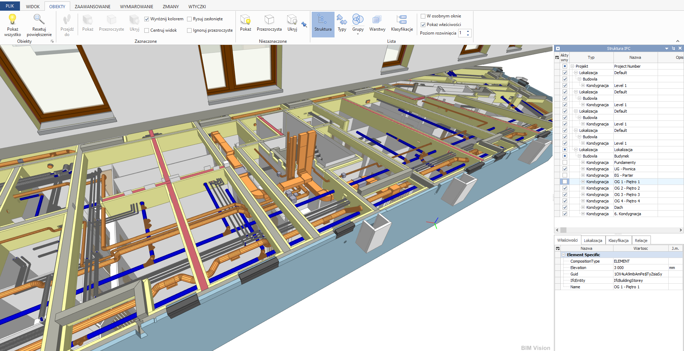Enable the W osobnym oknie checkbox
Screen dimensions: 684x351
pyautogui.click(x=423, y=16)
